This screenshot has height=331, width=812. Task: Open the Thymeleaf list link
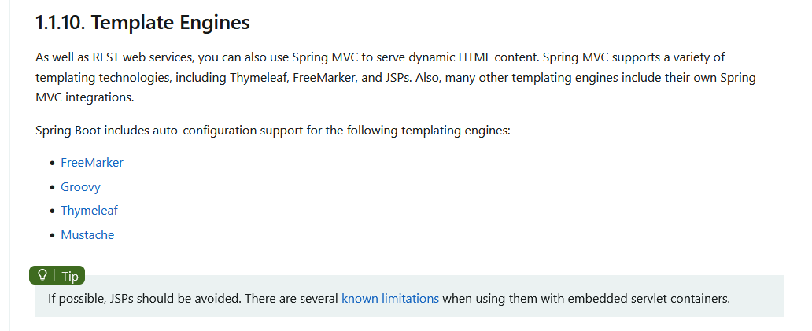[89, 211]
